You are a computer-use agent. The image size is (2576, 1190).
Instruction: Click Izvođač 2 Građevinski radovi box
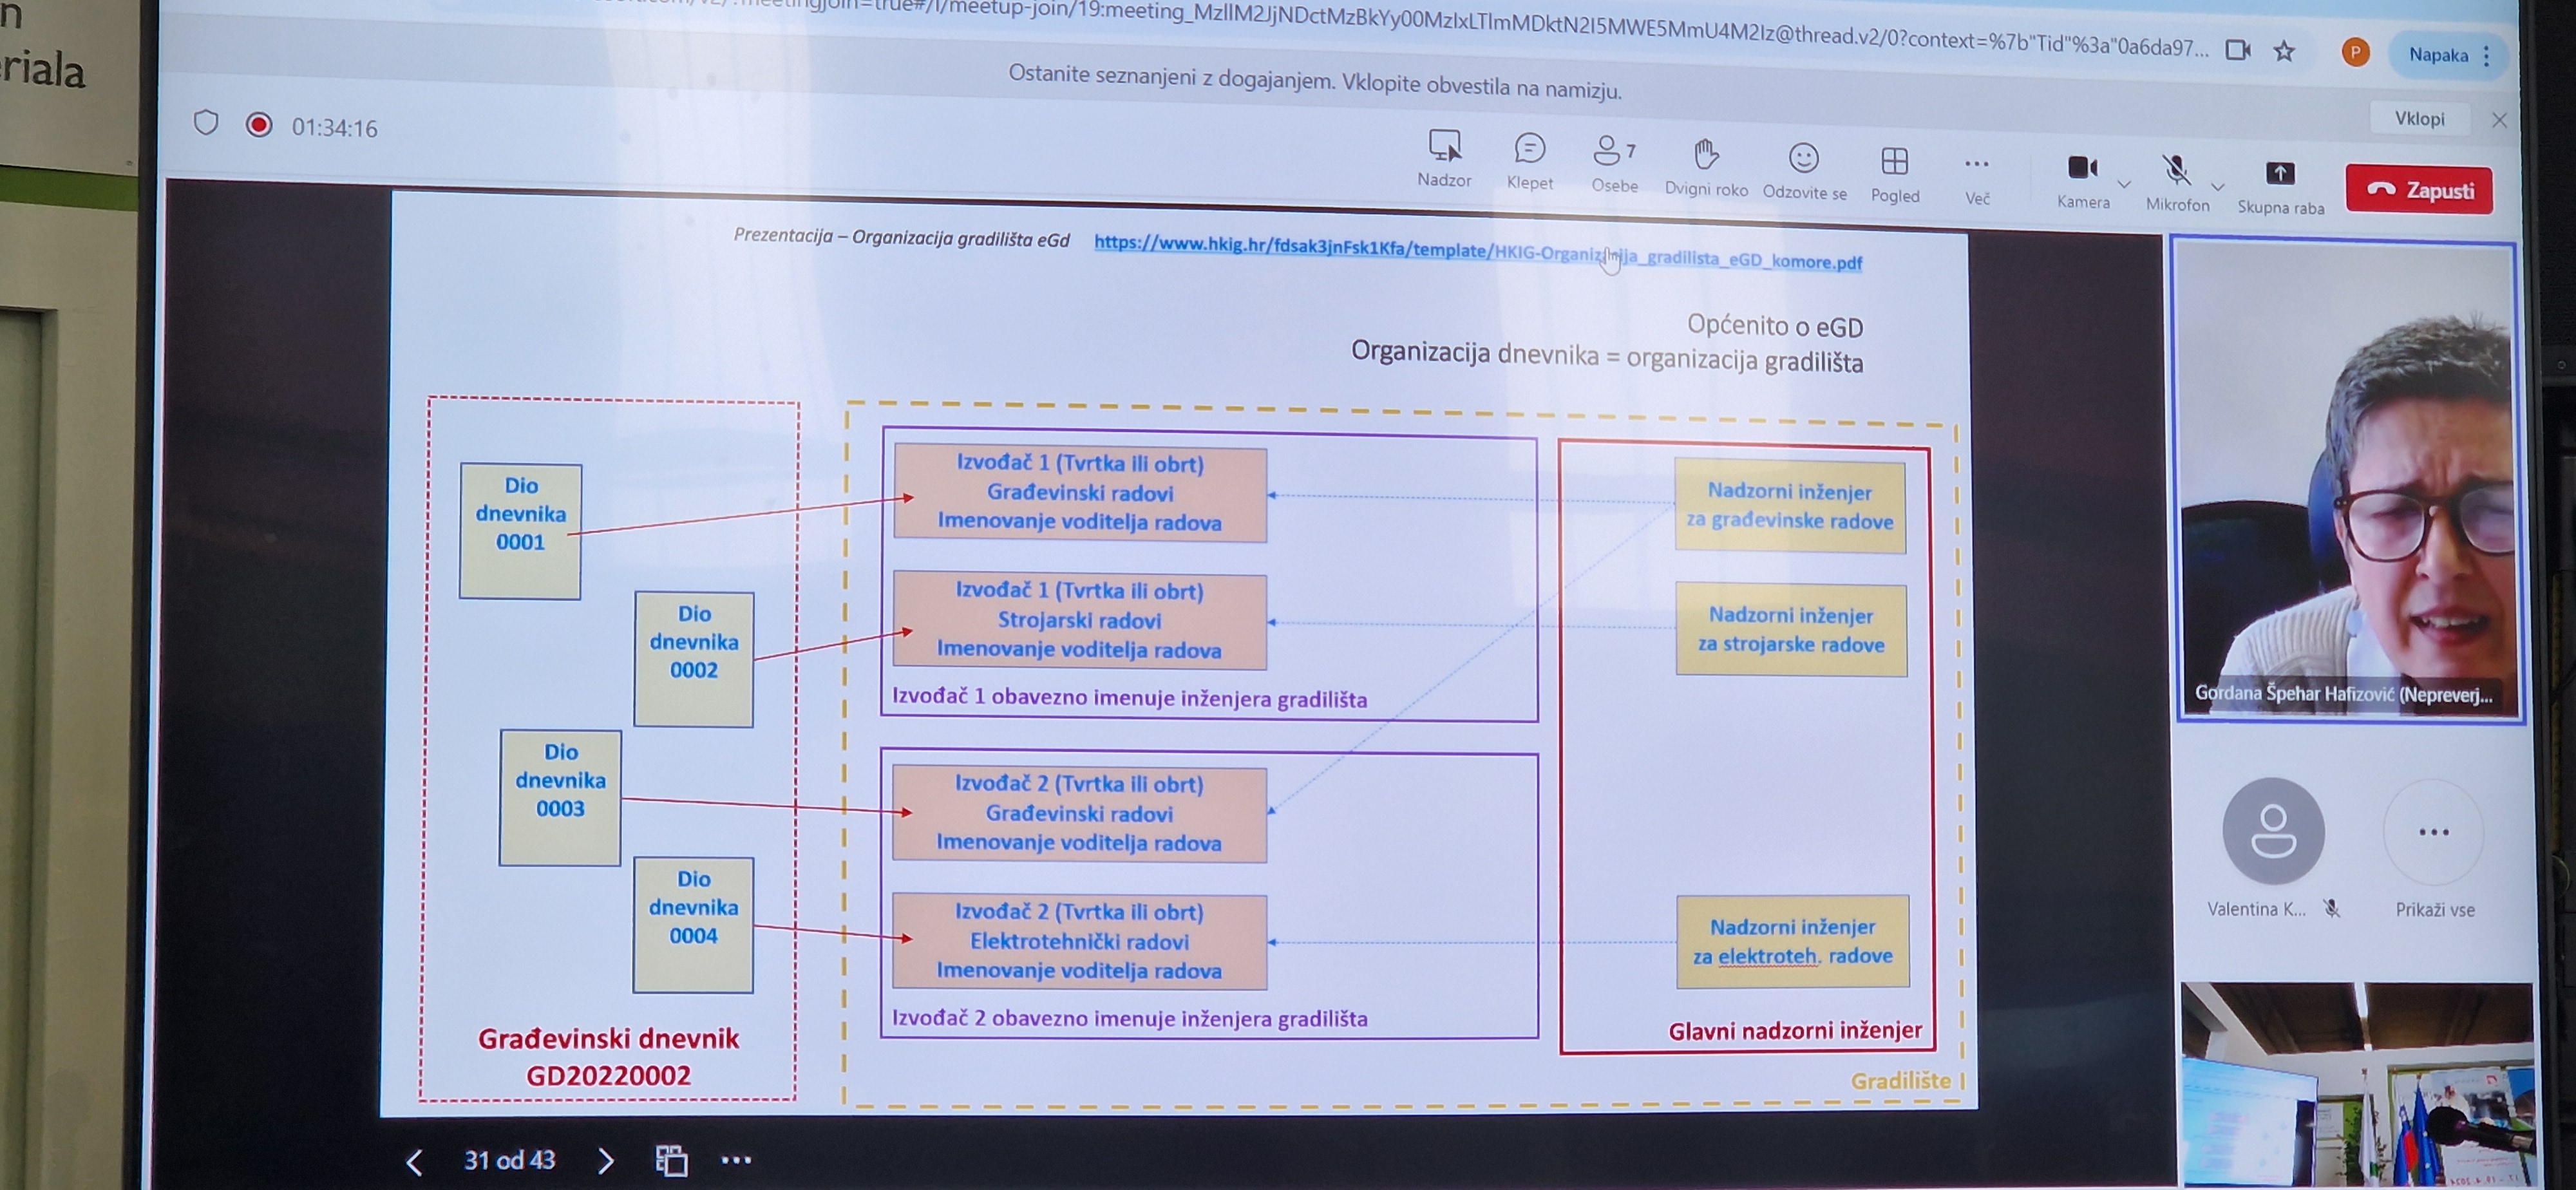[1079, 814]
